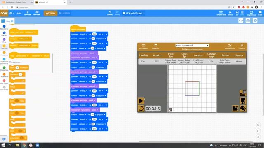Open 'вниз' dropdown in move-pen block
264x148 pixels.
click(x=94, y=58)
